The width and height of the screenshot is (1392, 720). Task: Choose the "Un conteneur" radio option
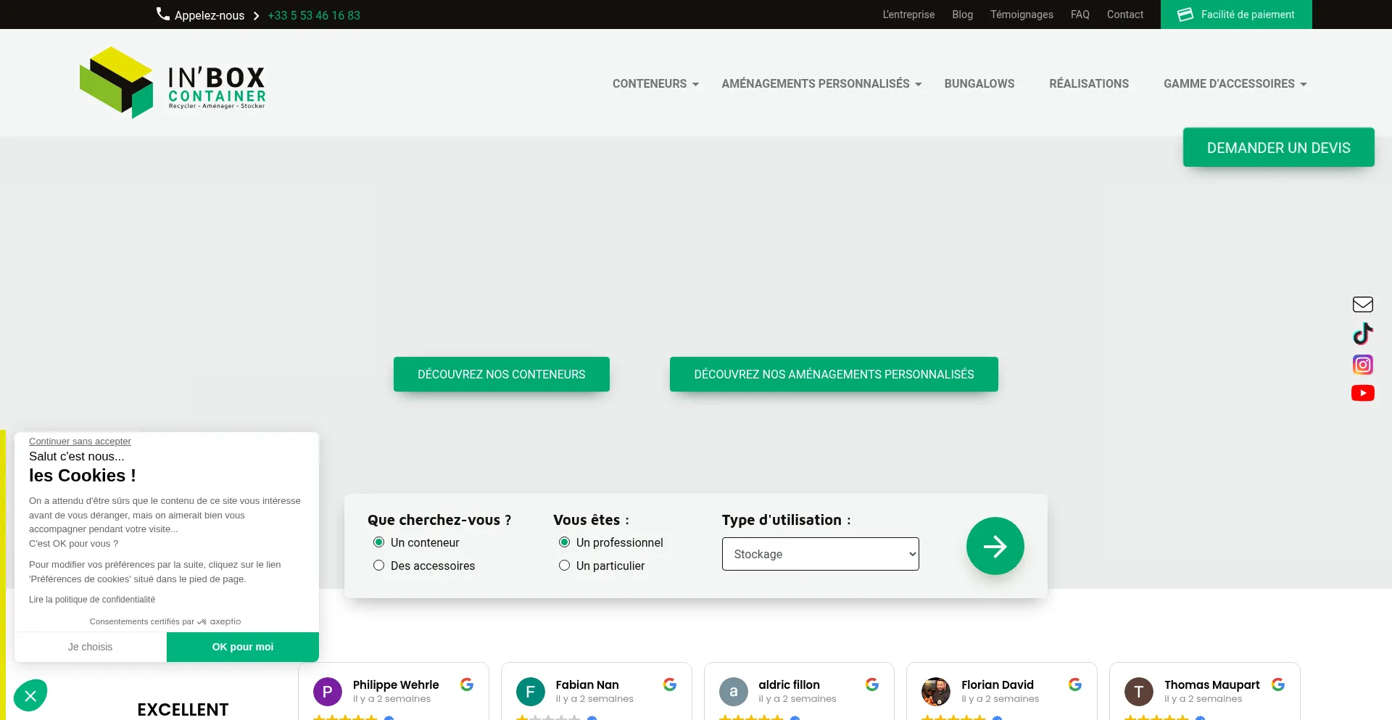378,542
